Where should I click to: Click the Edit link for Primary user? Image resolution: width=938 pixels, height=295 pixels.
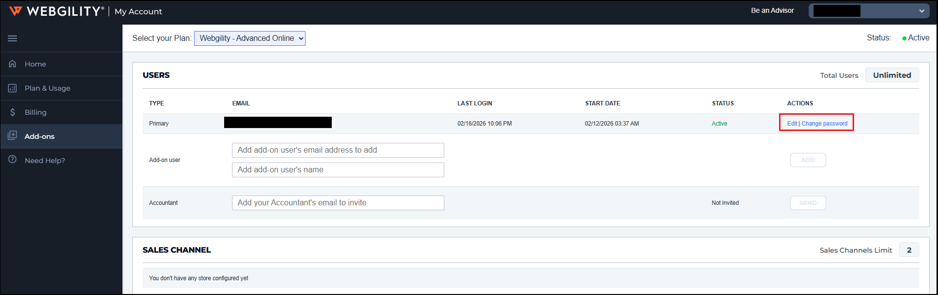click(792, 124)
